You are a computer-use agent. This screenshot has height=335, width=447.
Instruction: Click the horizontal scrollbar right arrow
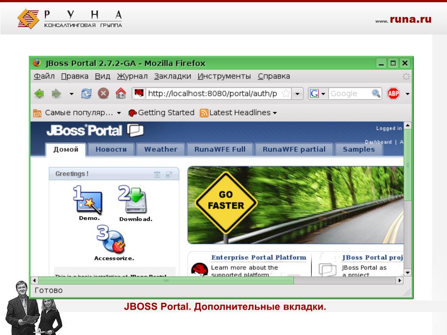[x=400, y=280]
